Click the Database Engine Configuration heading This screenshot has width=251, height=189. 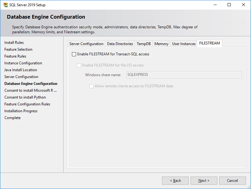click(x=46, y=17)
